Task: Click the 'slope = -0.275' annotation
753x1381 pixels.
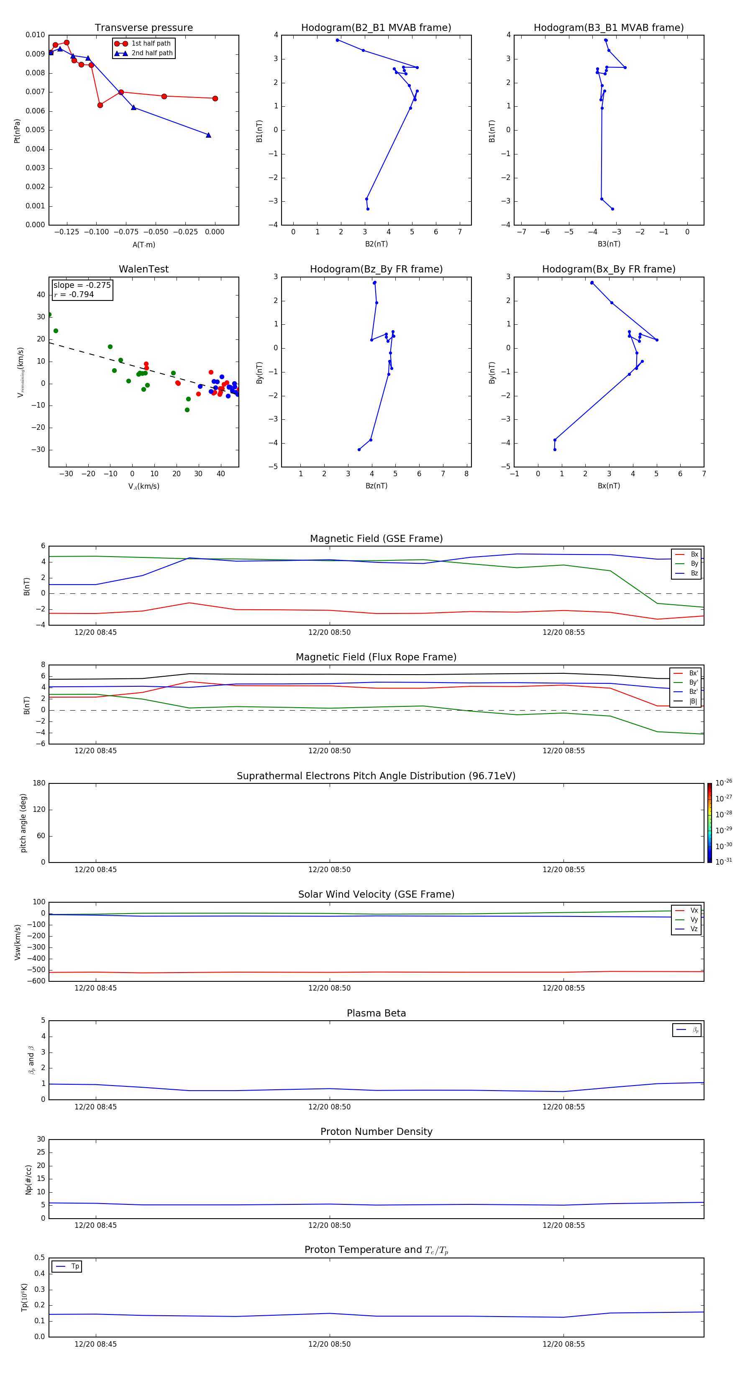Action: pos(82,285)
